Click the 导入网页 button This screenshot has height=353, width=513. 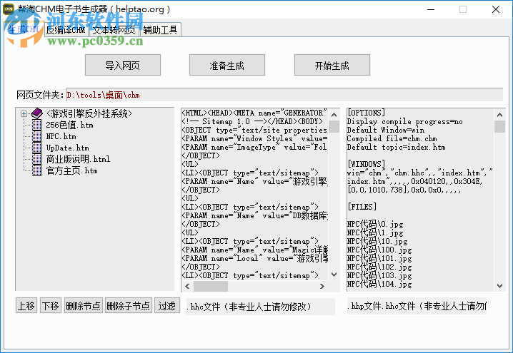pos(123,65)
